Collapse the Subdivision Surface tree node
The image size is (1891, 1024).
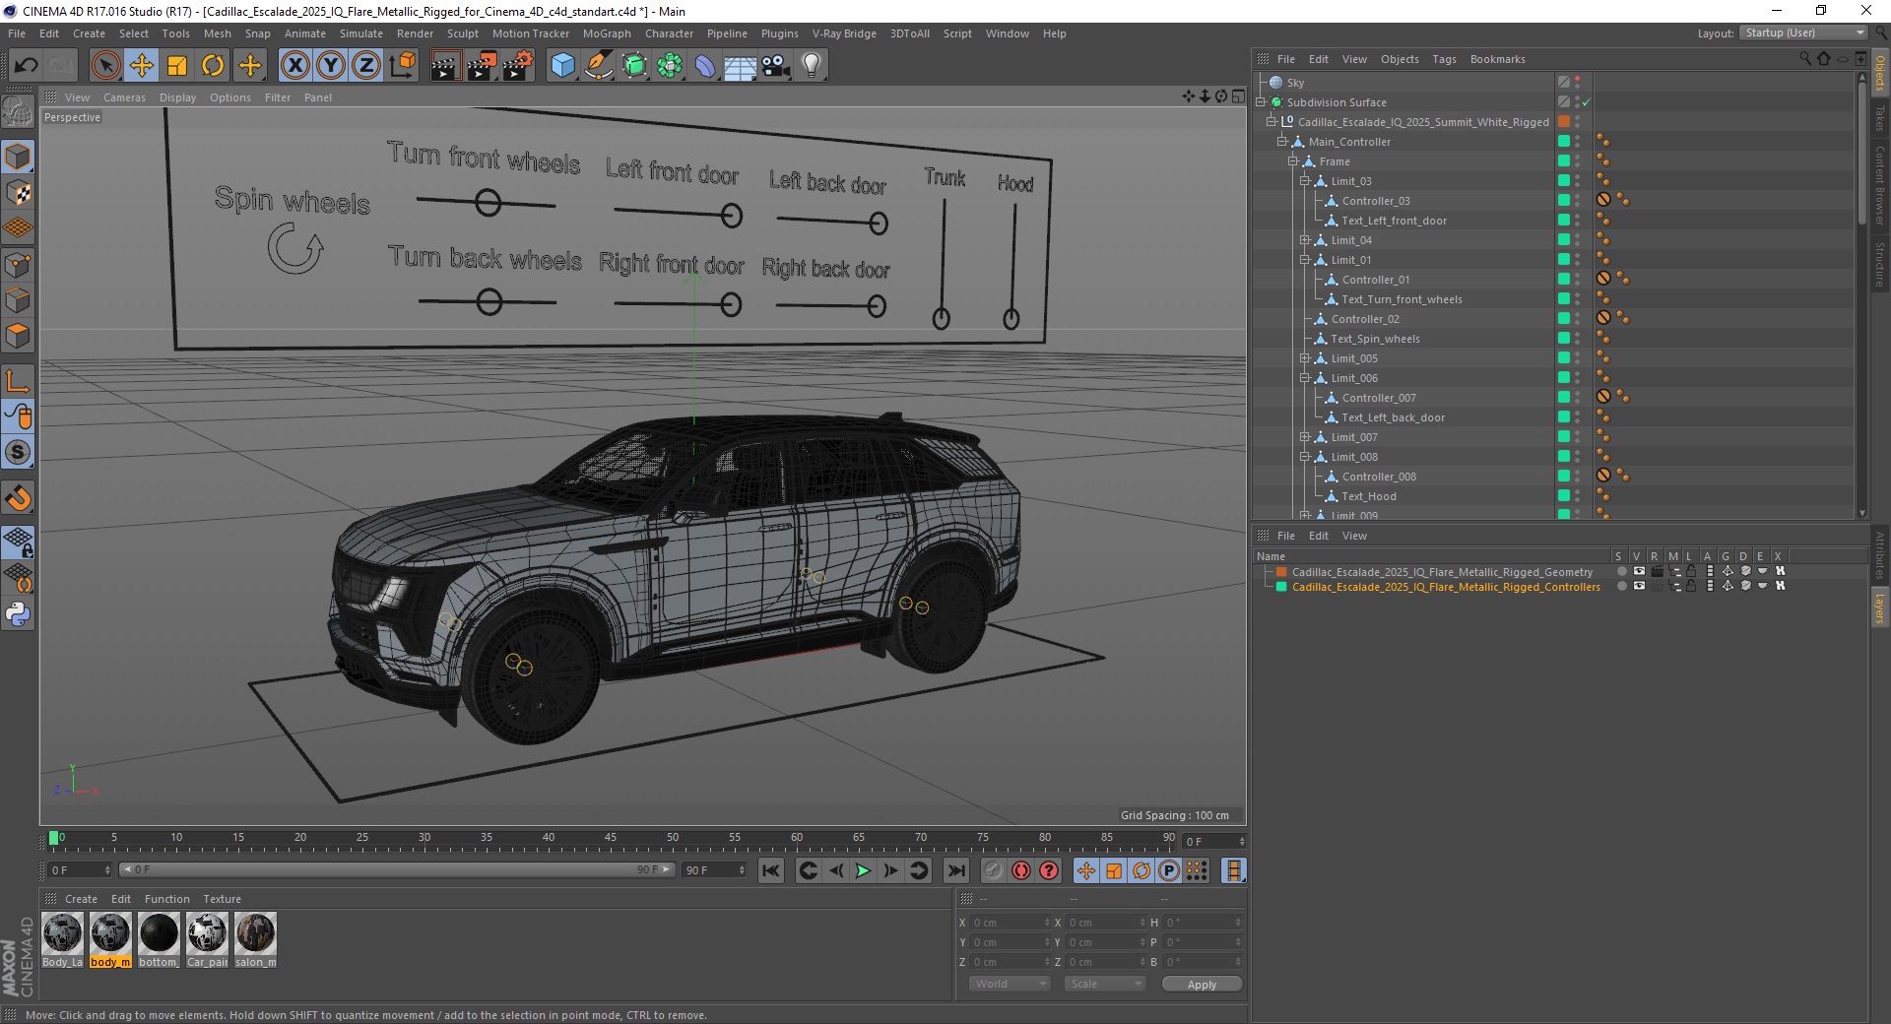(1261, 101)
